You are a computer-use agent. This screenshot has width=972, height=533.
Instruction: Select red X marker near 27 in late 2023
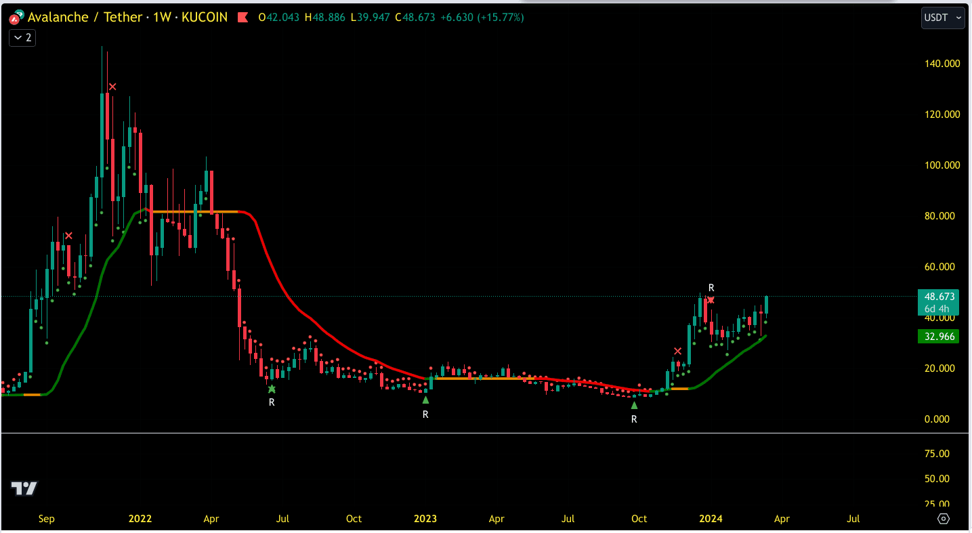click(677, 351)
